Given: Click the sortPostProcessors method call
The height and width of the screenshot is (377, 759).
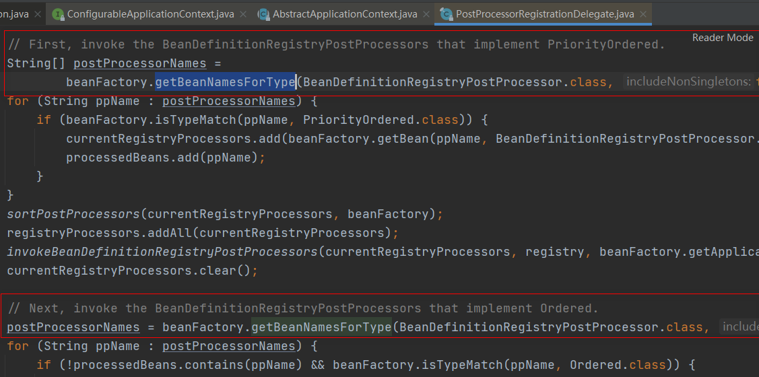Looking at the screenshot, I should click(73, 214).
